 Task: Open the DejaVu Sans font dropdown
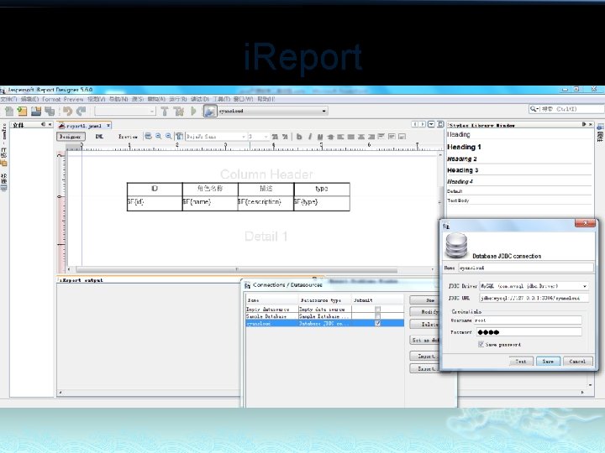click(x=244, y=137)
